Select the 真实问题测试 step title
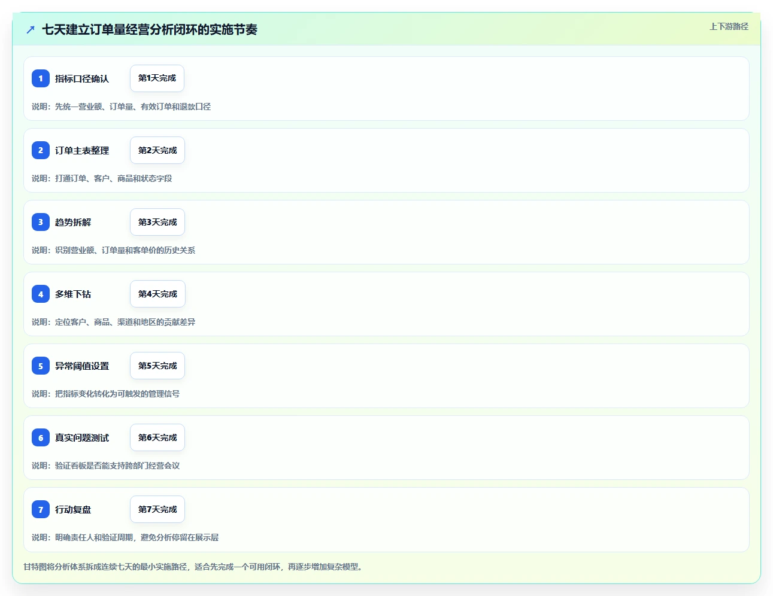This screenshot has height=596, width=773. [x=82, y=437]
